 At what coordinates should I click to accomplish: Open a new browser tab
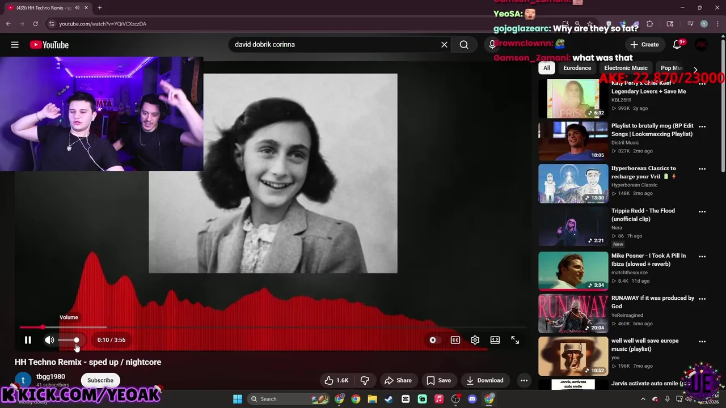coord(100,7)
